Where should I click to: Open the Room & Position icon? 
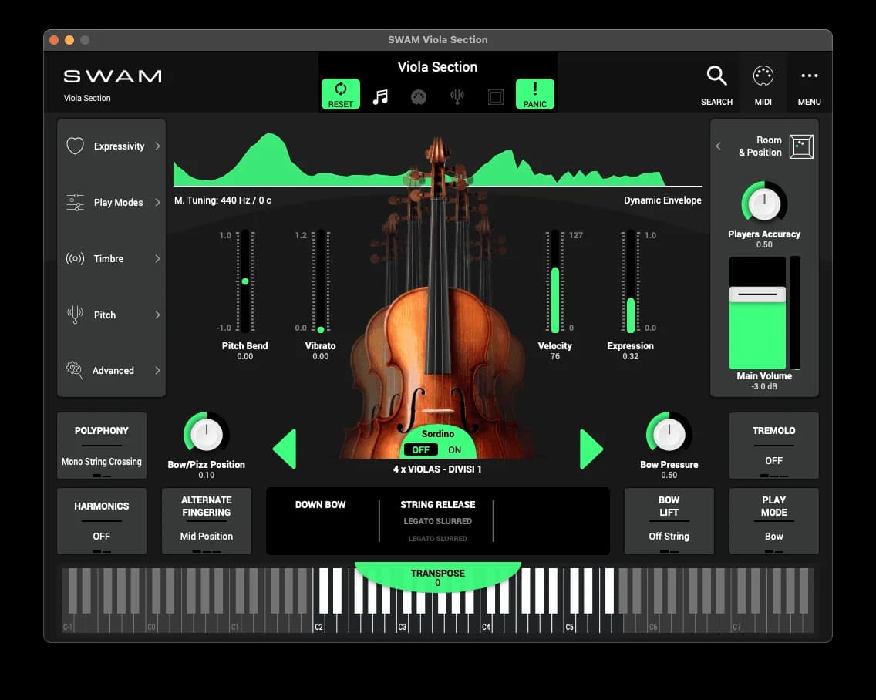point(801,146)
